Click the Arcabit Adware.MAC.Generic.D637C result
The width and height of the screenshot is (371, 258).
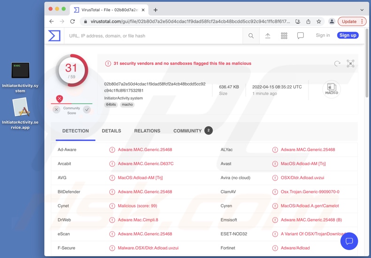(146, 164)
